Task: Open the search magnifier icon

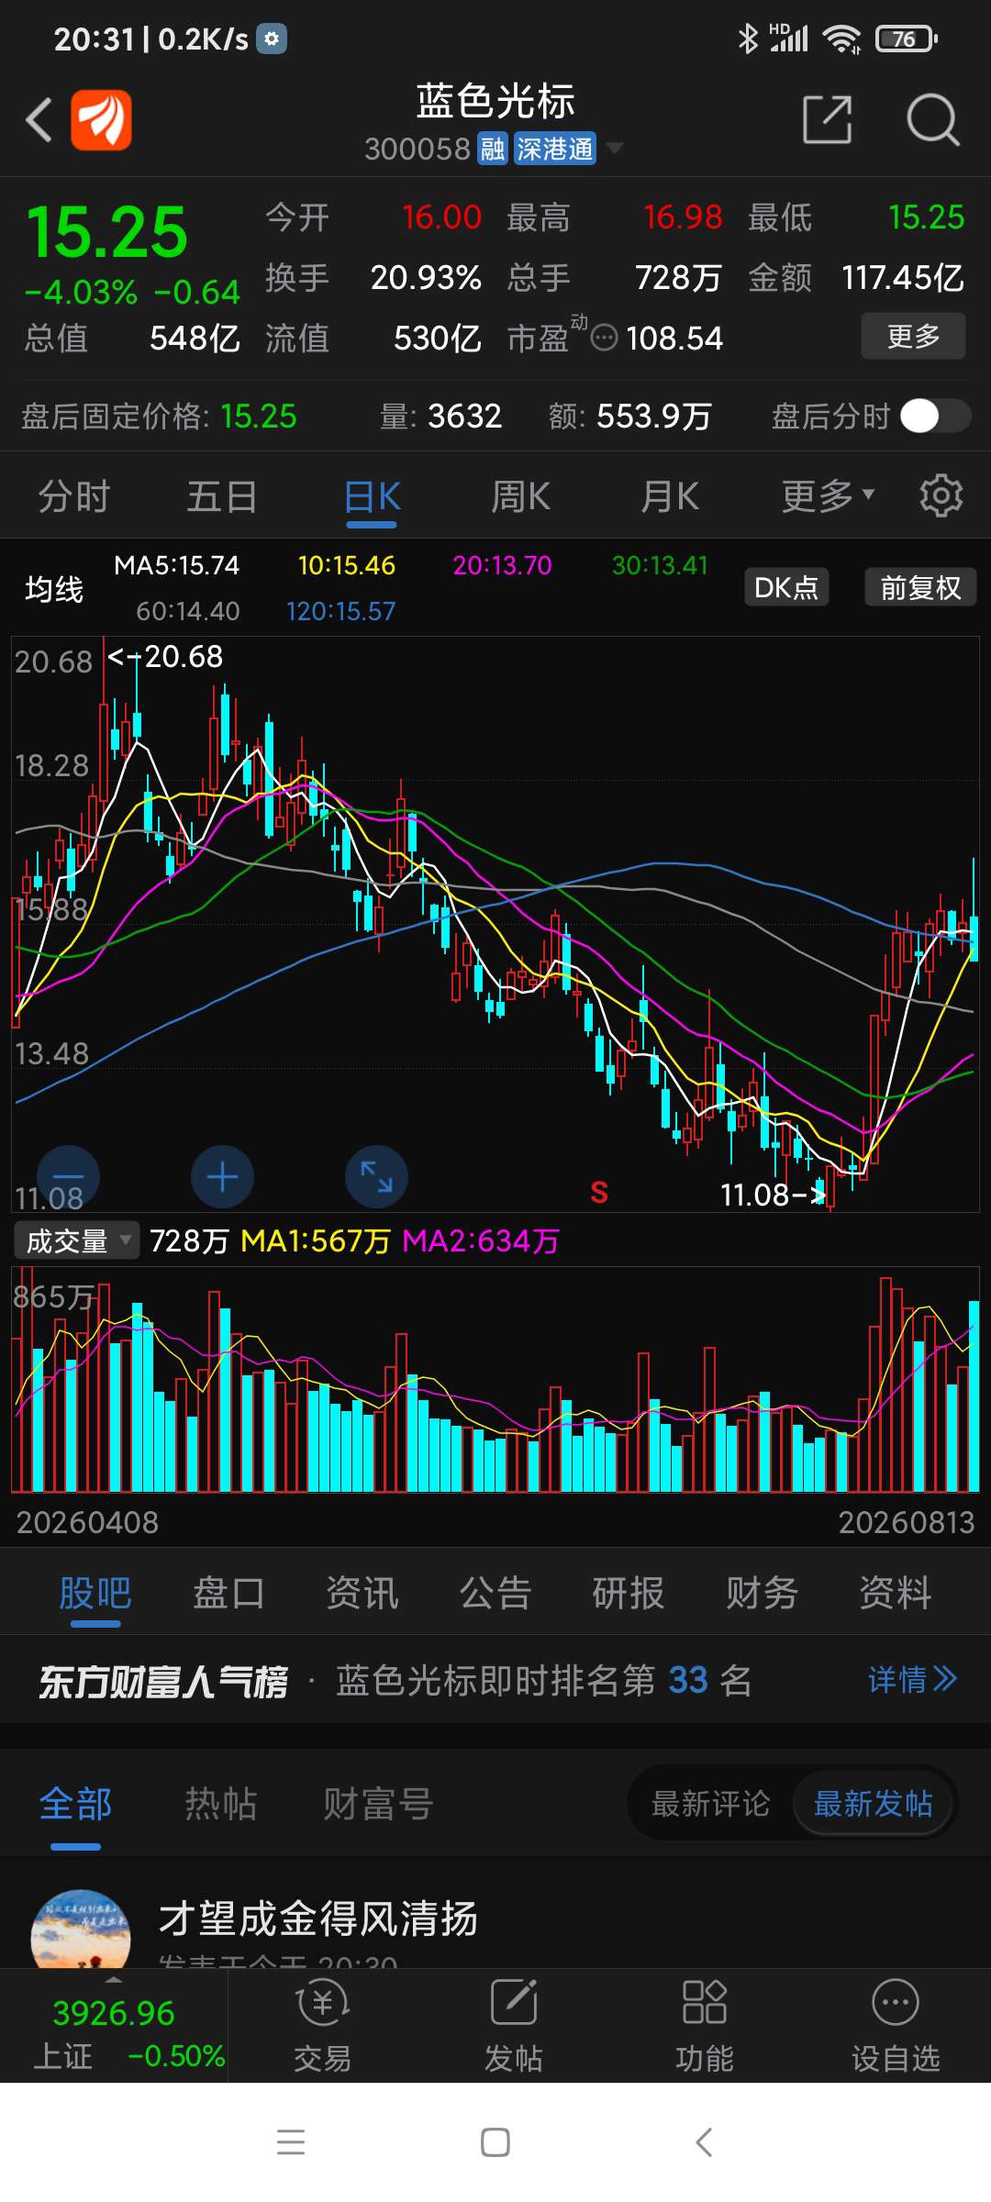Action: (x=932, y=119)
